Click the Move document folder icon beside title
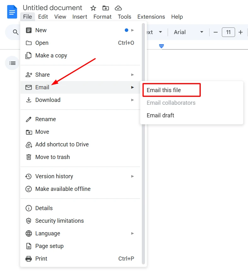Screen dimensions: 248x271 pyautogui.click(x=106, y=8)
